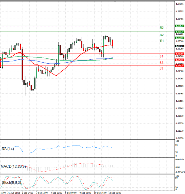The width and height of the screenshot is (185, 194).
Task: Click the 12 Sep 00:00 time label
Action: pyautogui.click(x=115, y=193)
